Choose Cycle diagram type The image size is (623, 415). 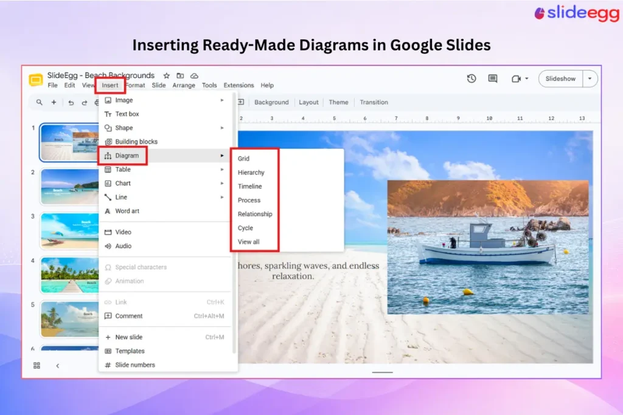click(x=287, y=228)
